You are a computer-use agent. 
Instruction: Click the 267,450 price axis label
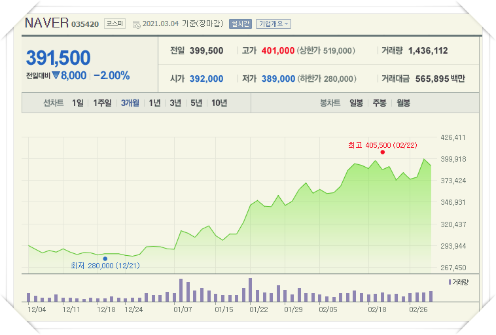coord(453,268)
